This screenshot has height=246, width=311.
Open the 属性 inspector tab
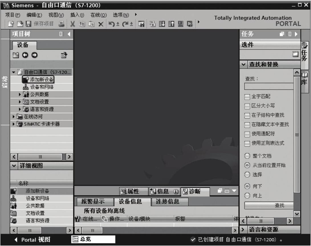tap(133, 191)
